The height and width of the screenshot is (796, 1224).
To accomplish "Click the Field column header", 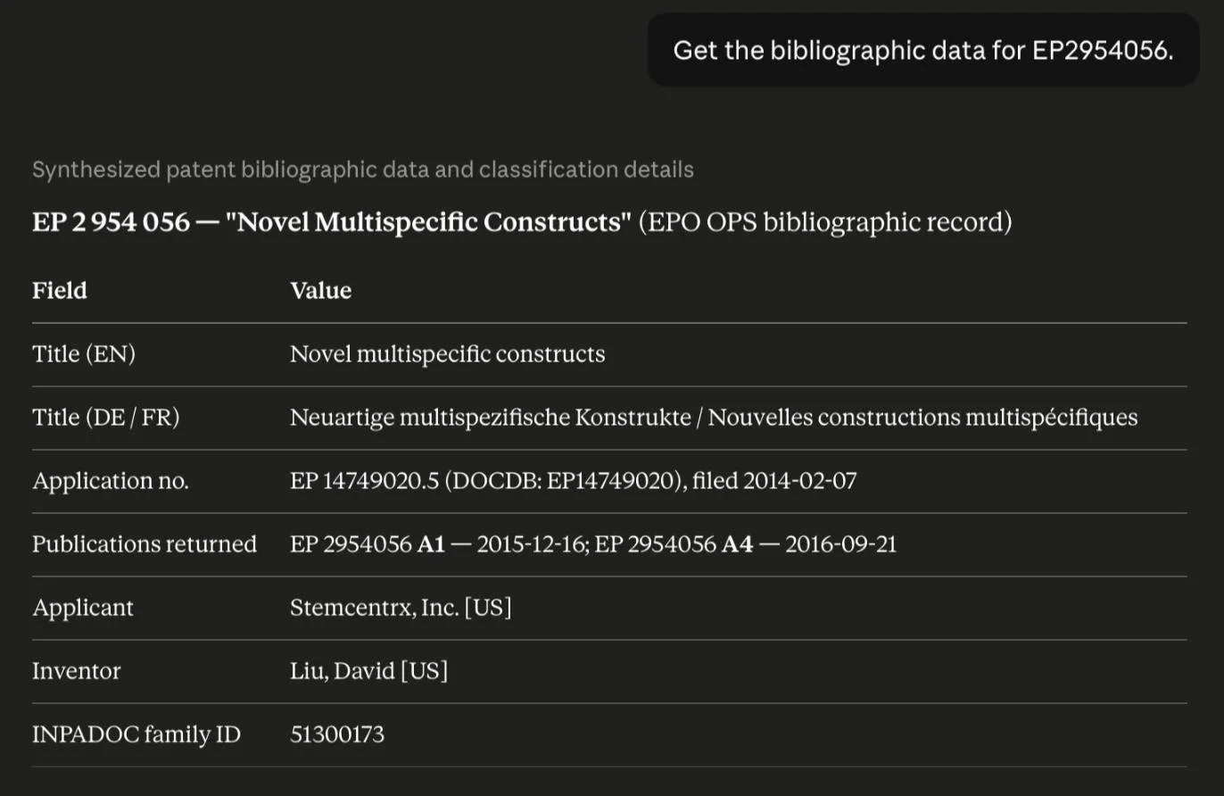I will pyautogui.click(x=60, y=291).
